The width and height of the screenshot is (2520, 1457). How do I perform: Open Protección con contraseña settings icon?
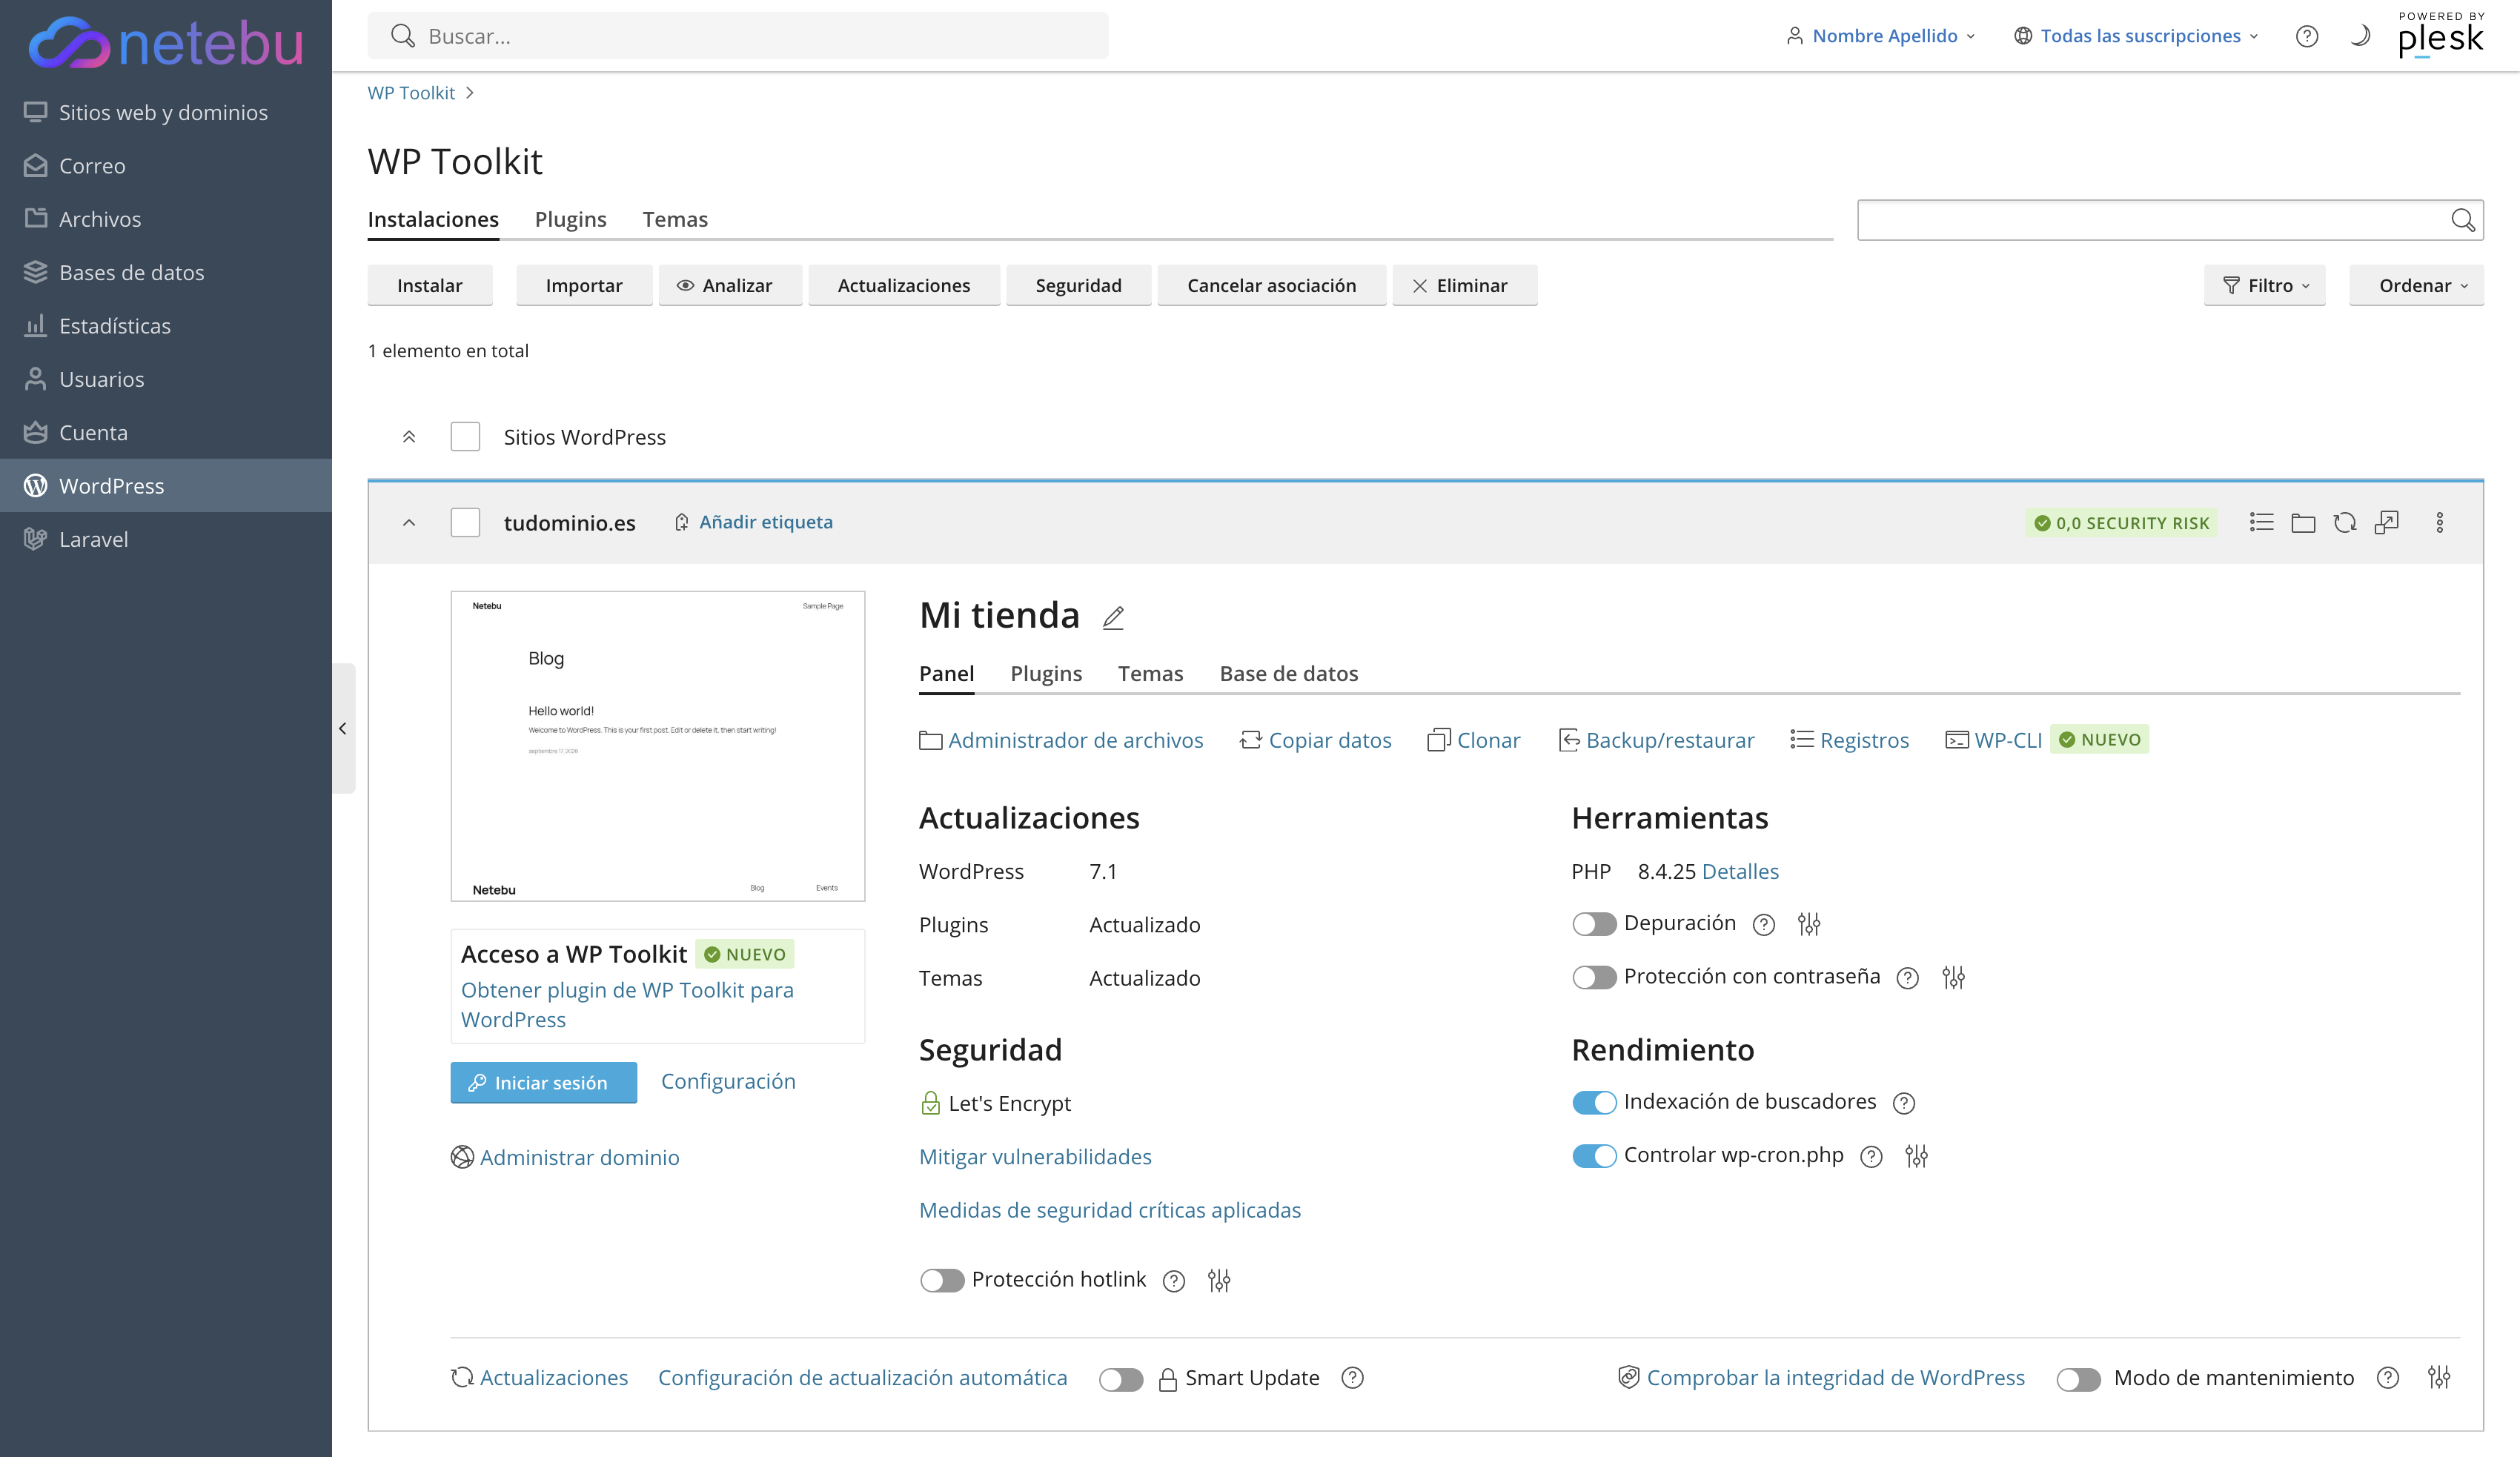tap(1953, 977)
